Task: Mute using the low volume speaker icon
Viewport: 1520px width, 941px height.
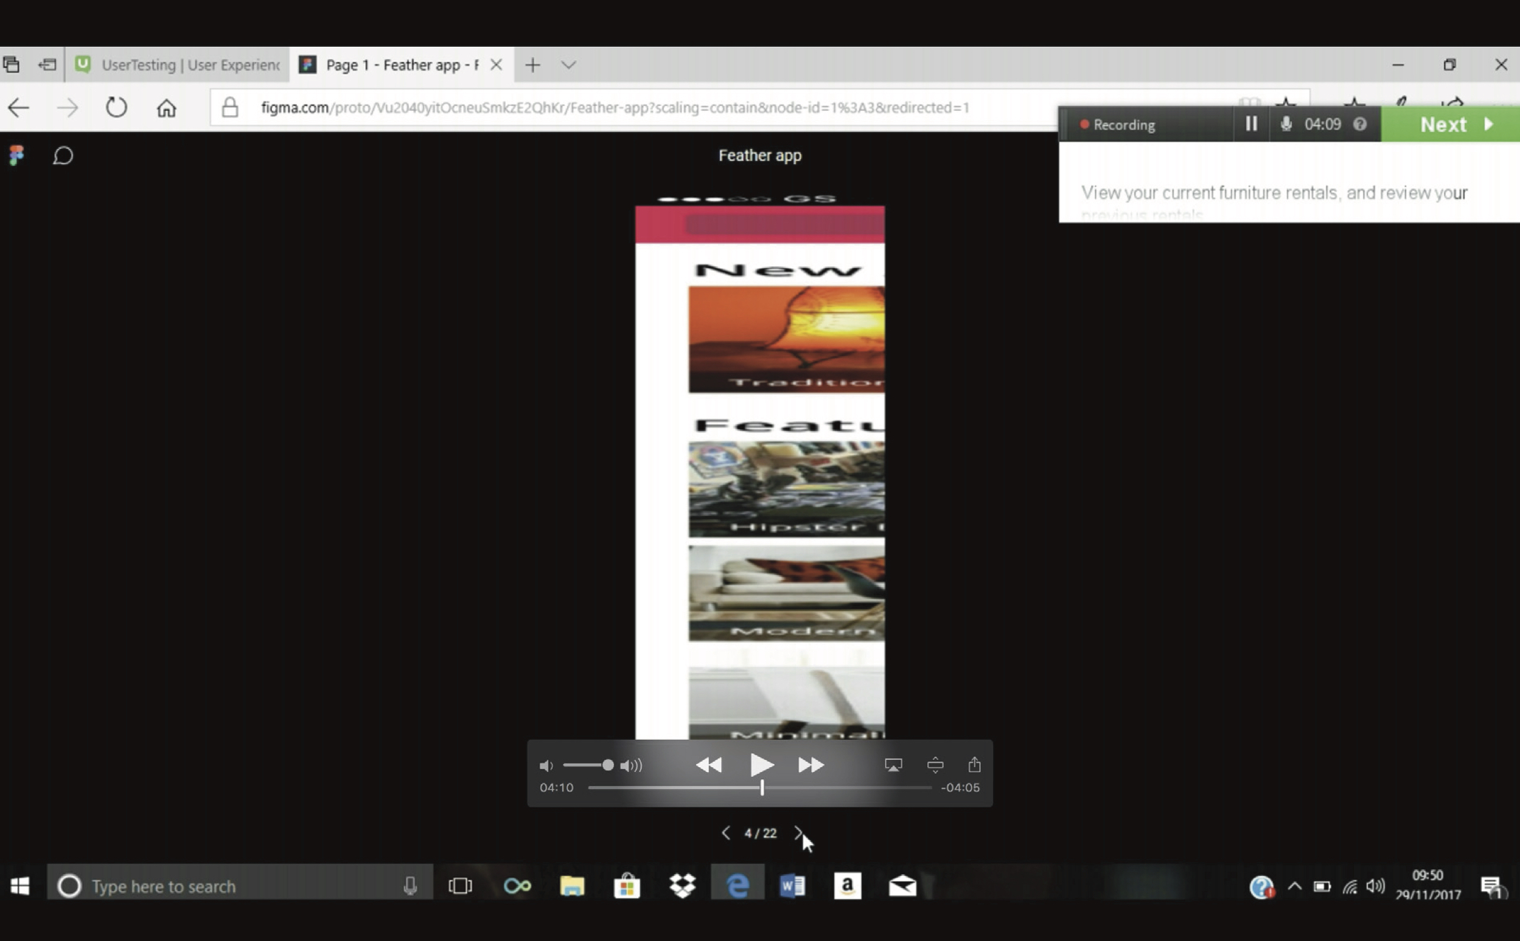Action: tap(546, 765)
